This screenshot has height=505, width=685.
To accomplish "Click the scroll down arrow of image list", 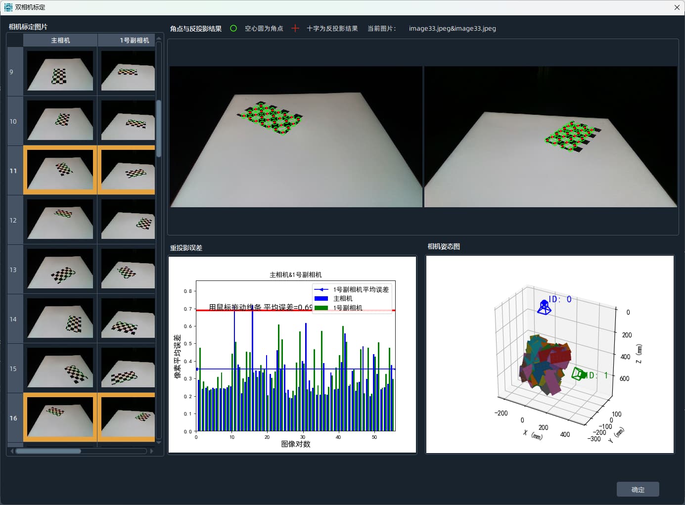I will pyautogui.click(x=159, y=443).
